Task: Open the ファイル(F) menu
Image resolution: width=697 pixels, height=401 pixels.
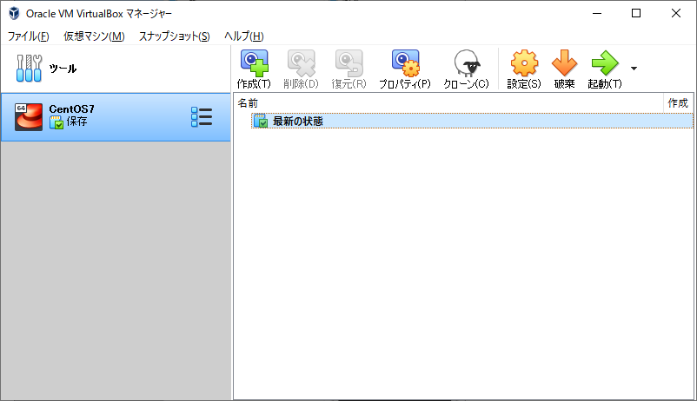Action: 29,36
